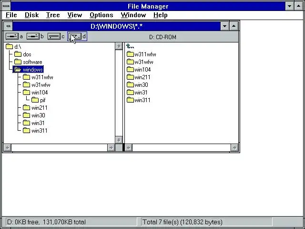Click status text 'D: 0KB free, 131,070KB total'

46,222
